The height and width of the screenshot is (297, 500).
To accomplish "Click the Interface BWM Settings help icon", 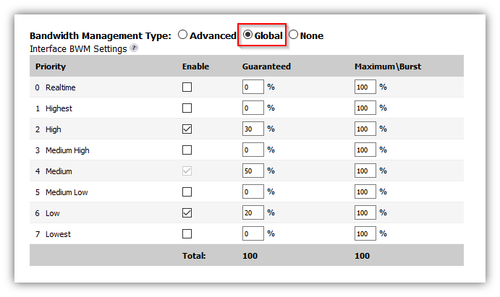I will coord(135,48).
